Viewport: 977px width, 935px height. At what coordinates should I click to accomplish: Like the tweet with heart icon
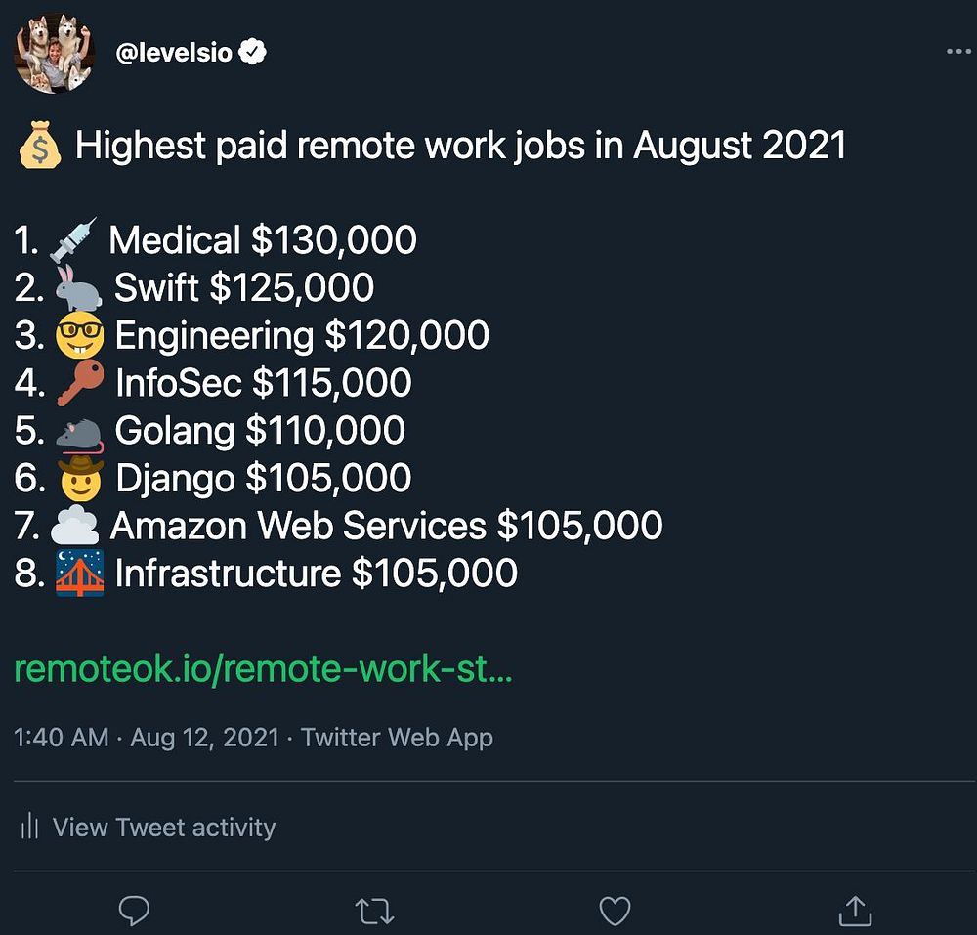[x=615, y=911]
